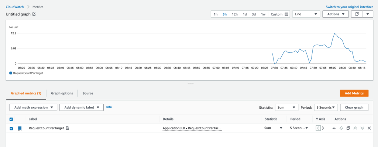Image resolution: width=378 pixels, height=147 pixels.
Task: Move metric row down double-chevron icon
Action: (362, 128)
